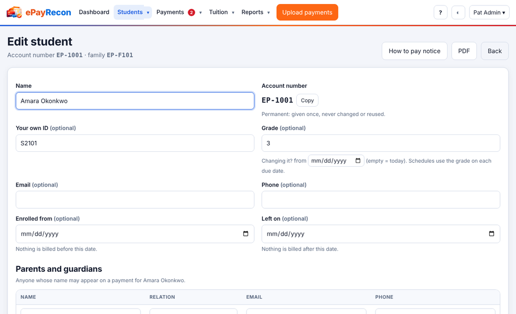The image size is (516, 314).
Task: Open calendar picker in Enrolled from field
Action: click(x=246, y=234)
